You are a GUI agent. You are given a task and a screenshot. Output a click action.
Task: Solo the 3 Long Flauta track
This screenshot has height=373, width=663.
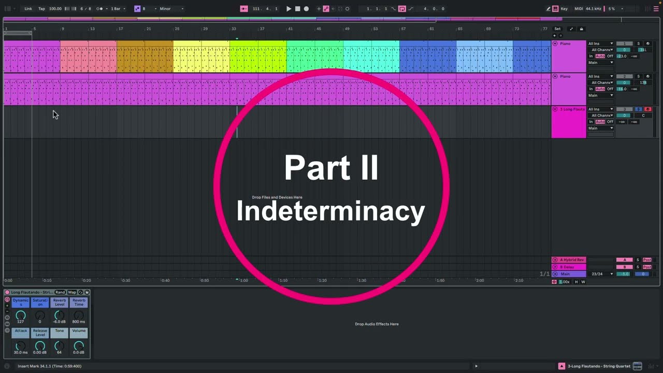click(x=638, y=109)
